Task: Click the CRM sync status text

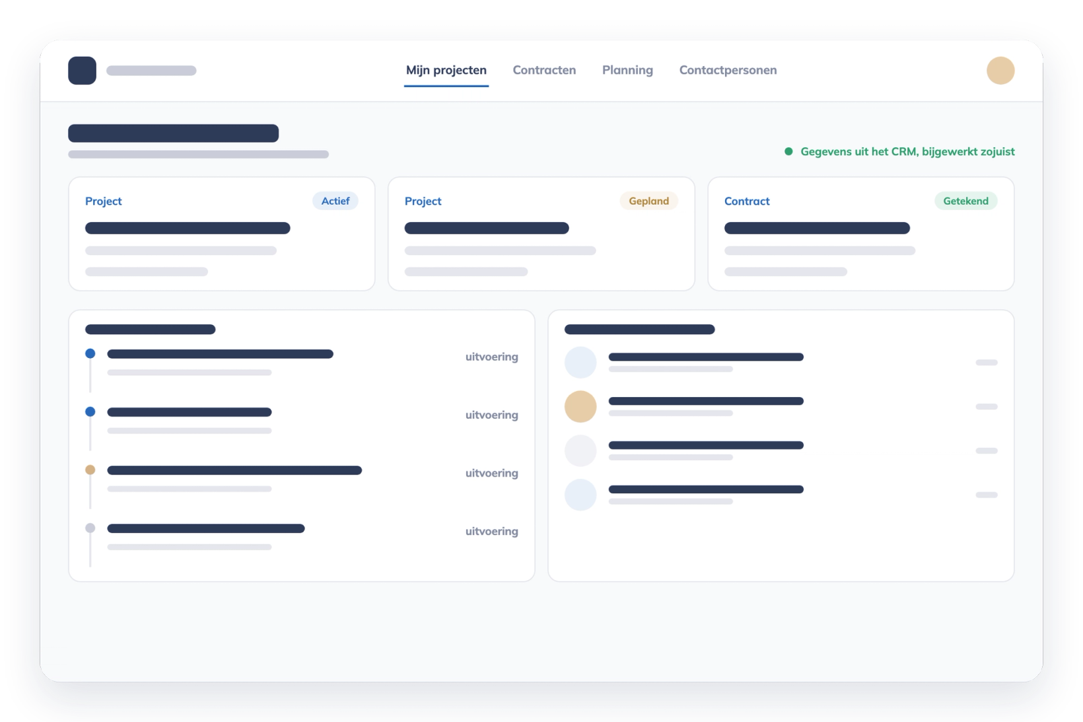Action: click(x=907, y=151)
